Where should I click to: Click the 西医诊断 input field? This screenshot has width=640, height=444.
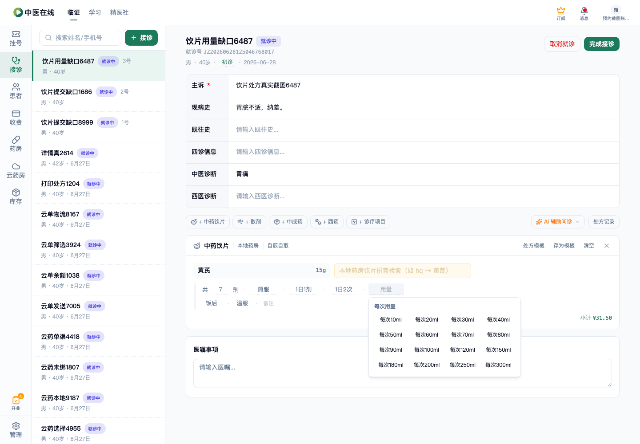click(424, 196)
